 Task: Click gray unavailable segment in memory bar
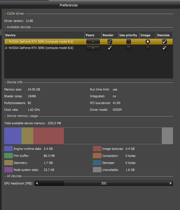tap(167, 136)
